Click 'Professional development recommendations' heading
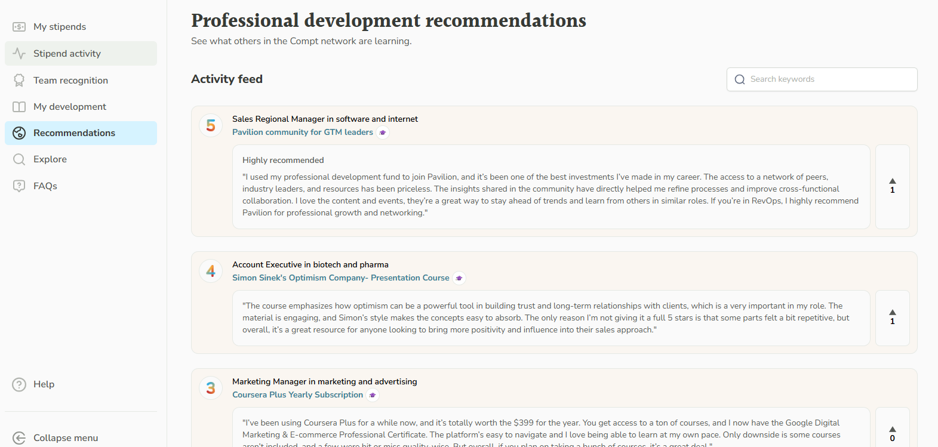This screenshot has width=938, height=447. (389, 21)
